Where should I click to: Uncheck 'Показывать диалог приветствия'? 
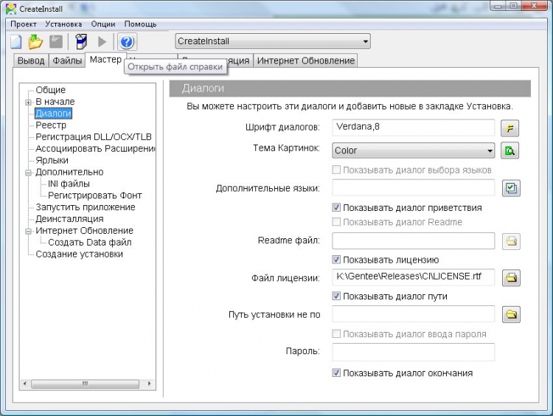pyautogui.click(x=336, y=207)
